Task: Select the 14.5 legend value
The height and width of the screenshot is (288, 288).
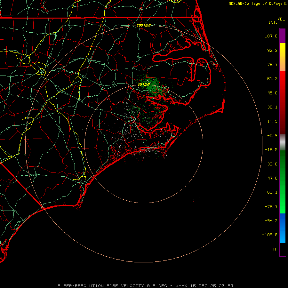Action: pyautogui.click(x=272, y=121)
